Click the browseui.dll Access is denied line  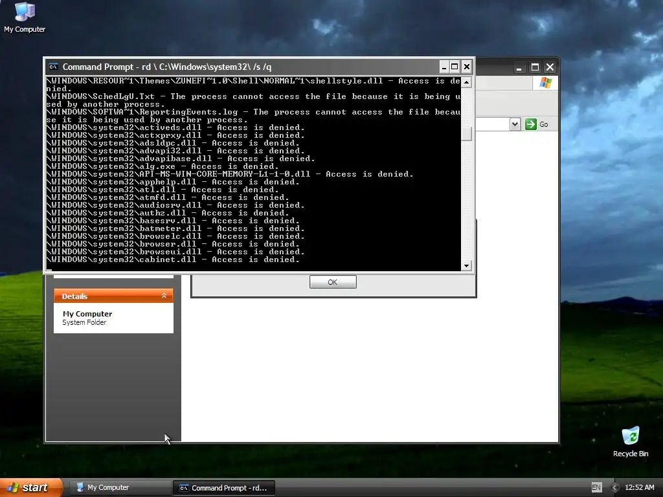[175, 252]
